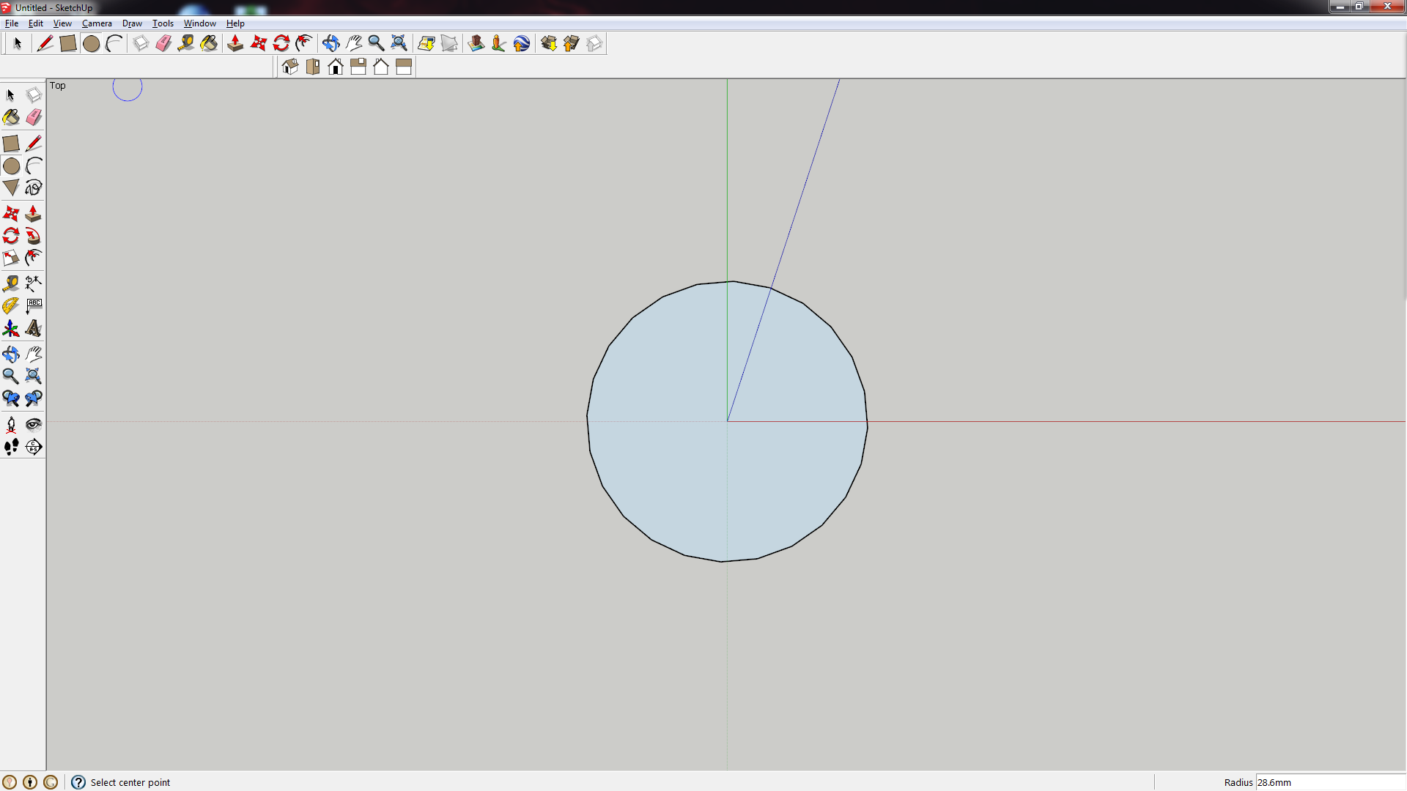
Task: Click the sign-in status bar icon
Action: coord(51,782)
